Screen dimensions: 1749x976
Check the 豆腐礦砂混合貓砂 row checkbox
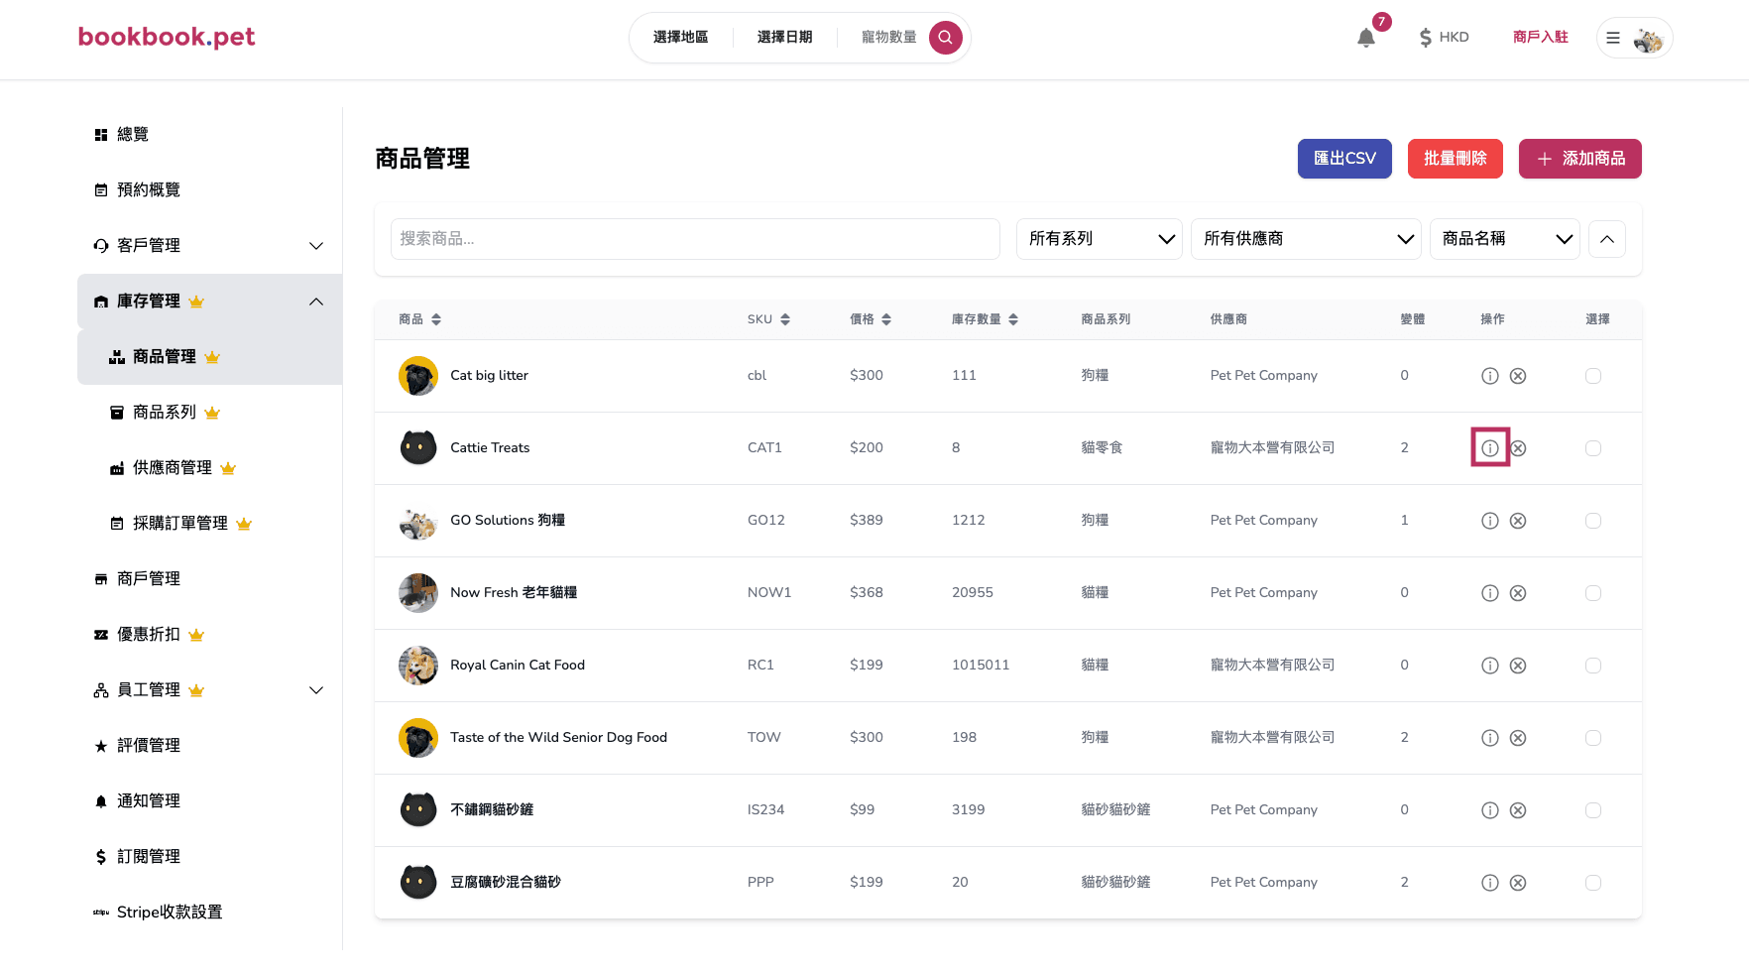pos(1593,883)
